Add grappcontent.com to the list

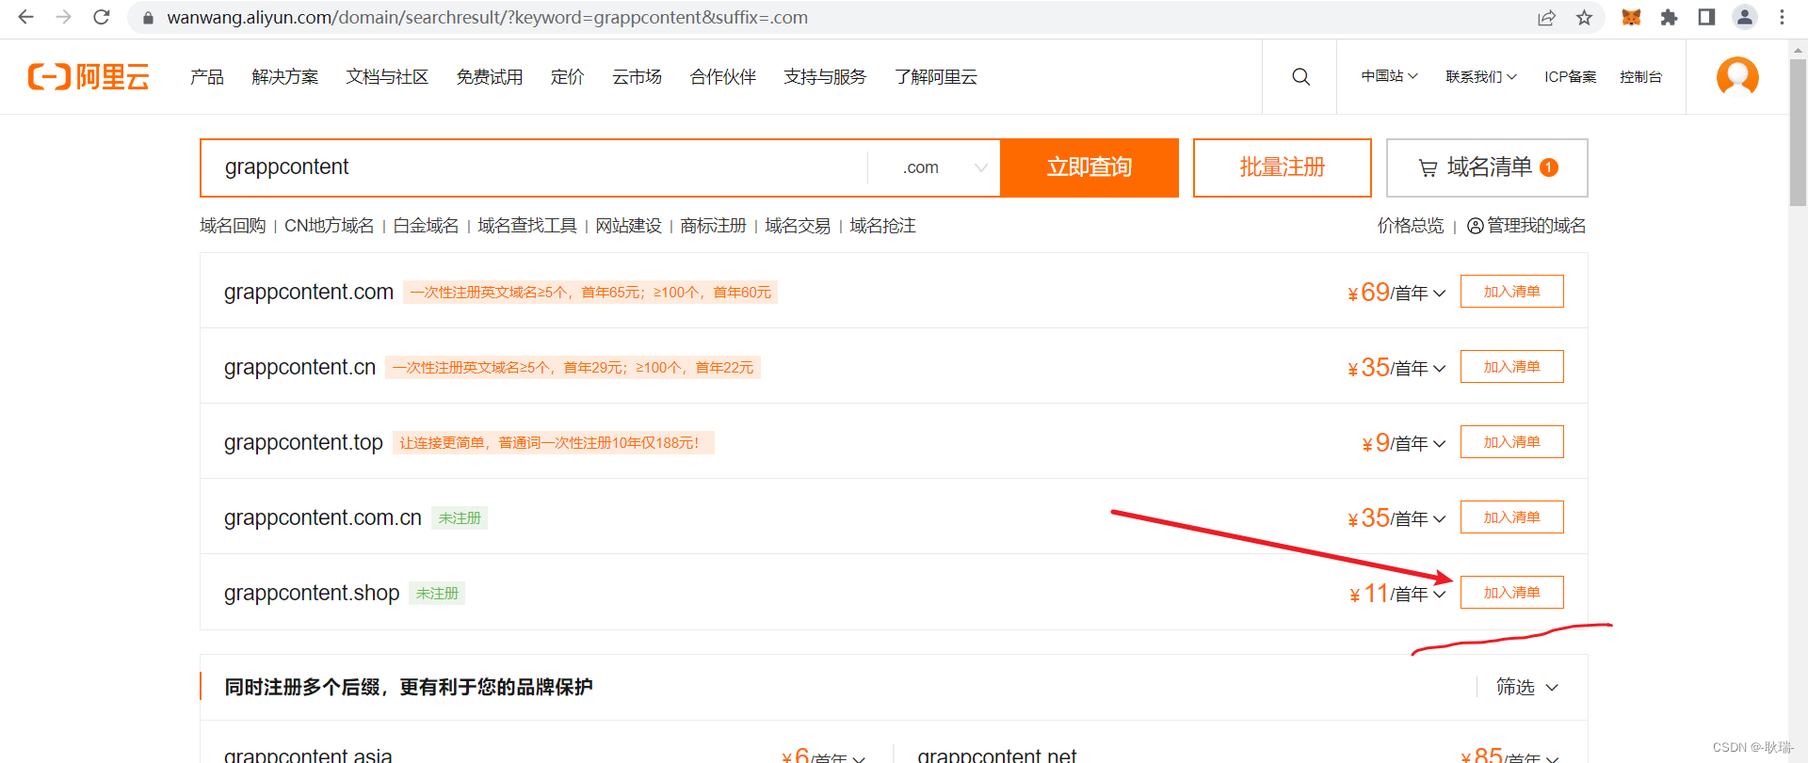[1511, 292]
